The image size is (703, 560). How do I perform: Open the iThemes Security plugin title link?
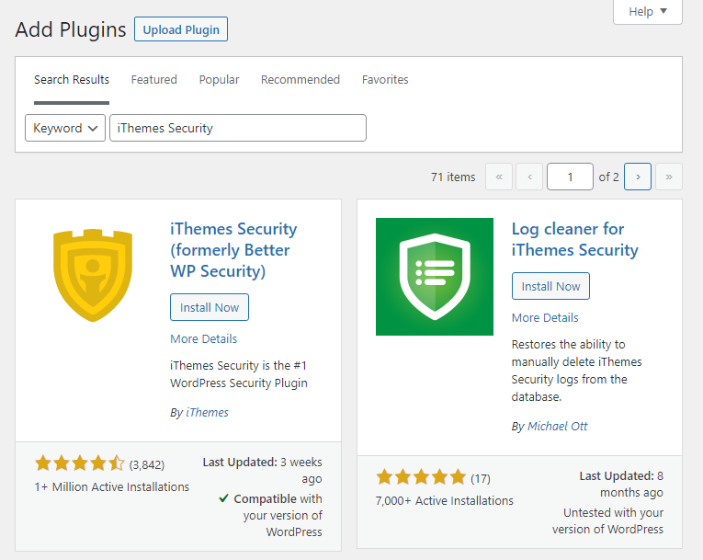[233, 250]
